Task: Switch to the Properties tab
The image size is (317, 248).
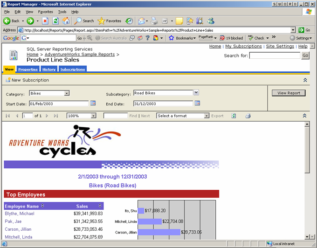Action: coord(28,69)
